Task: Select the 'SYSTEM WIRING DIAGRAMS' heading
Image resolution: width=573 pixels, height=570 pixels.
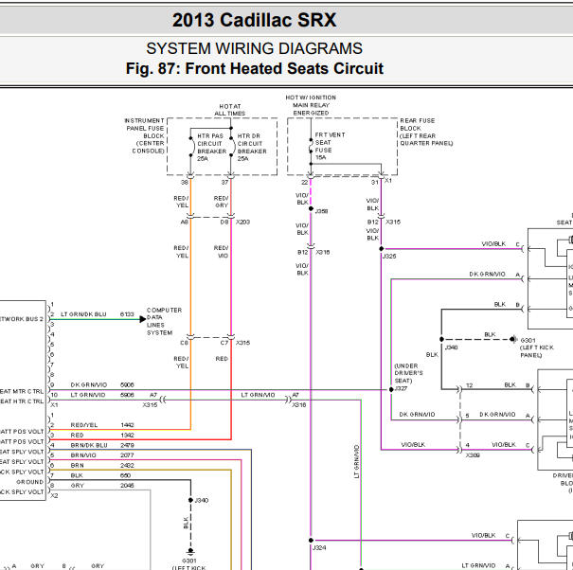Action: pos(254,48)
